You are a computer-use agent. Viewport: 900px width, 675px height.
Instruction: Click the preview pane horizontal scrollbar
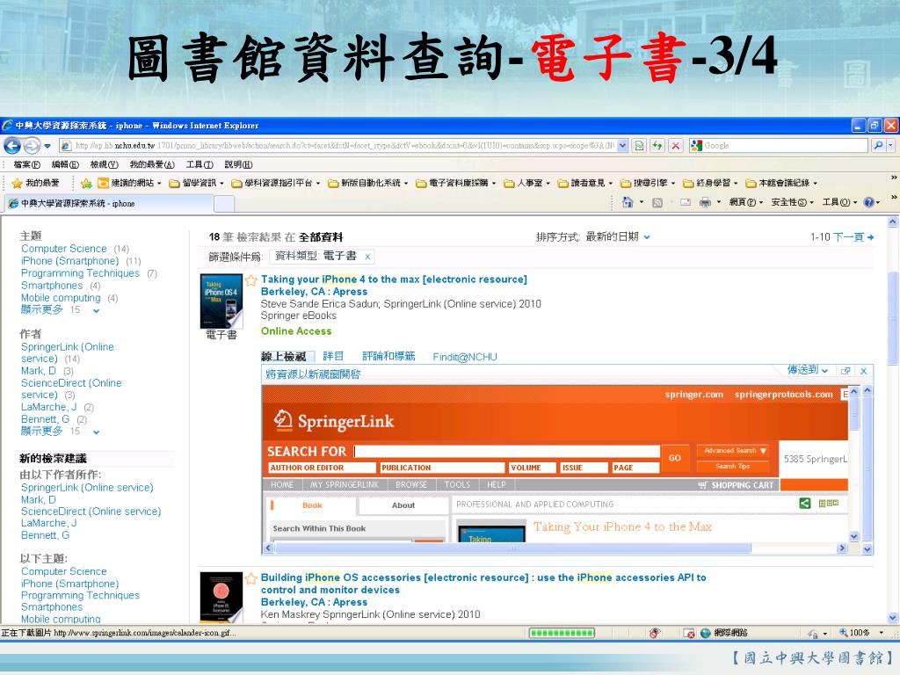[555, 548]
